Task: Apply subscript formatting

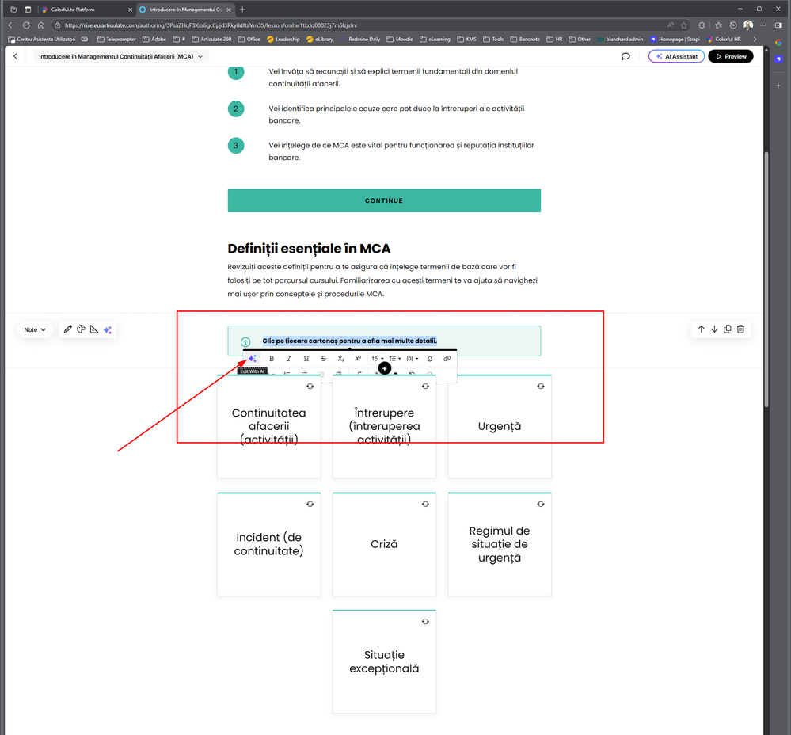Action: pyautogui.click(x=340, y=359)
